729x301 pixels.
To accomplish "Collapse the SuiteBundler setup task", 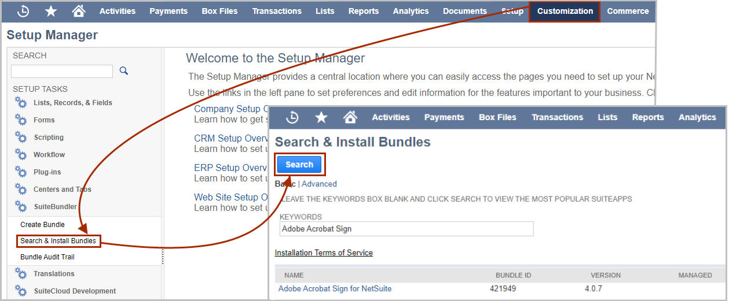I will click(55, 207).
